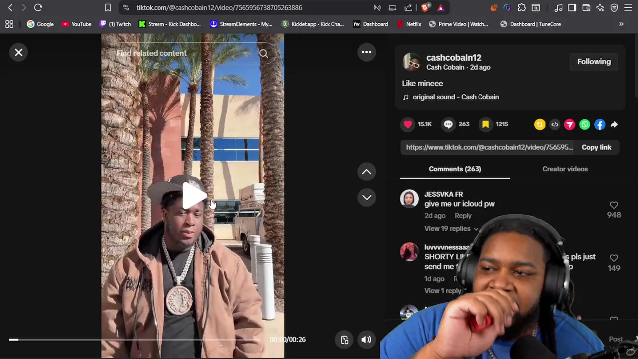Open comments via speech bubble icon
The image size is (638, 359).
click(x=448, y=124)
